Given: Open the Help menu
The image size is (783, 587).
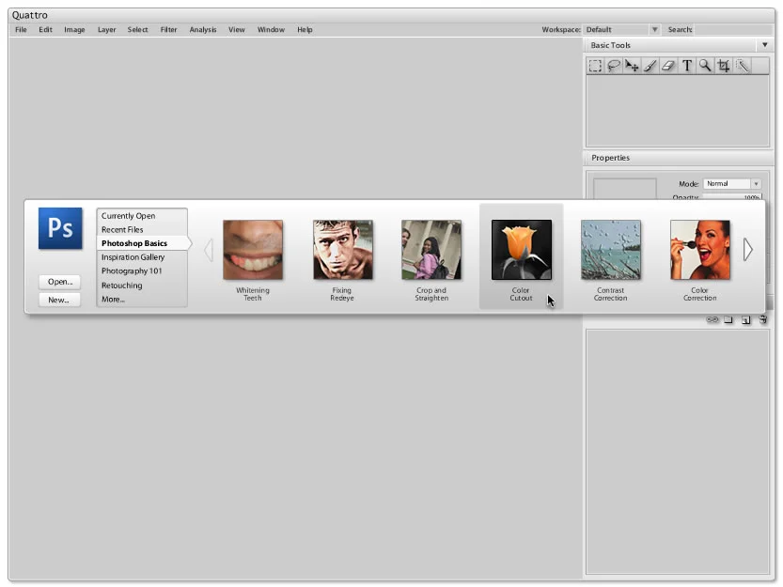Looking at the screenshot, I should [305, 30].
